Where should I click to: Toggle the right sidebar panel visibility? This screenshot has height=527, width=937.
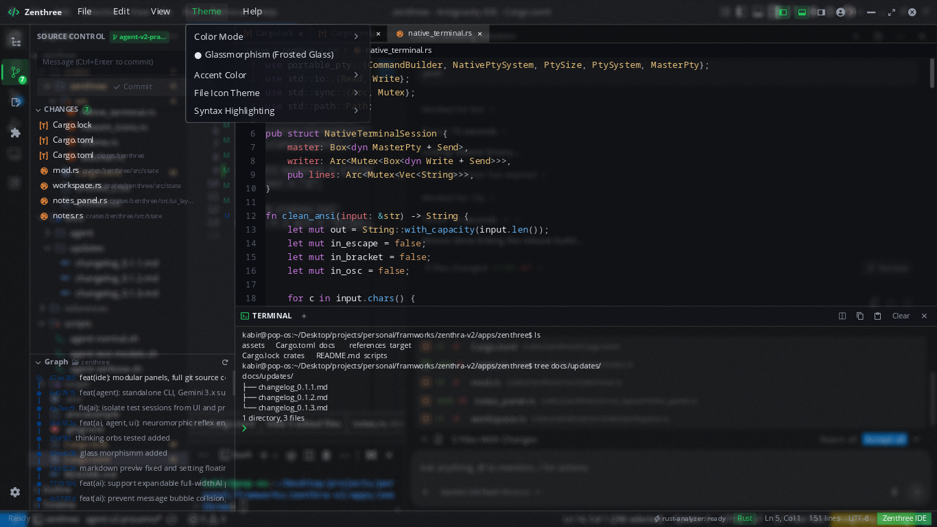(821, 12)
